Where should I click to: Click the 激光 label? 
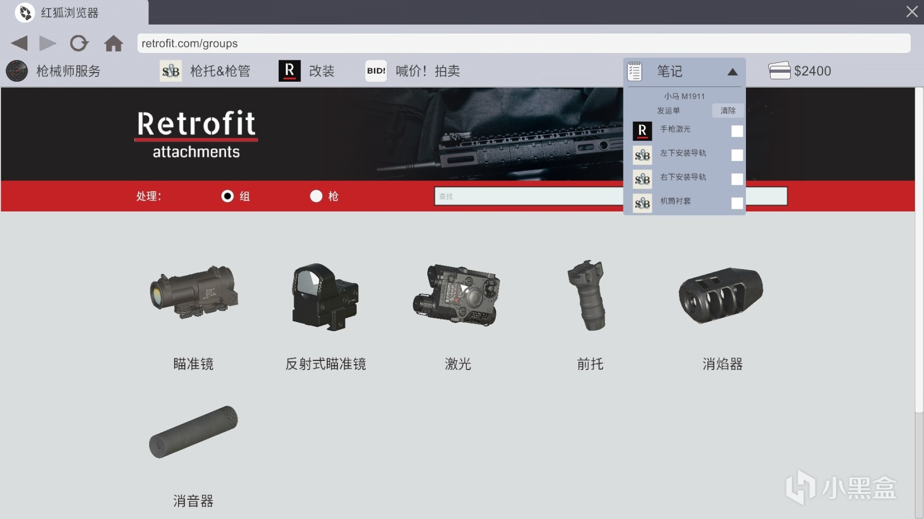click(458, 364)
